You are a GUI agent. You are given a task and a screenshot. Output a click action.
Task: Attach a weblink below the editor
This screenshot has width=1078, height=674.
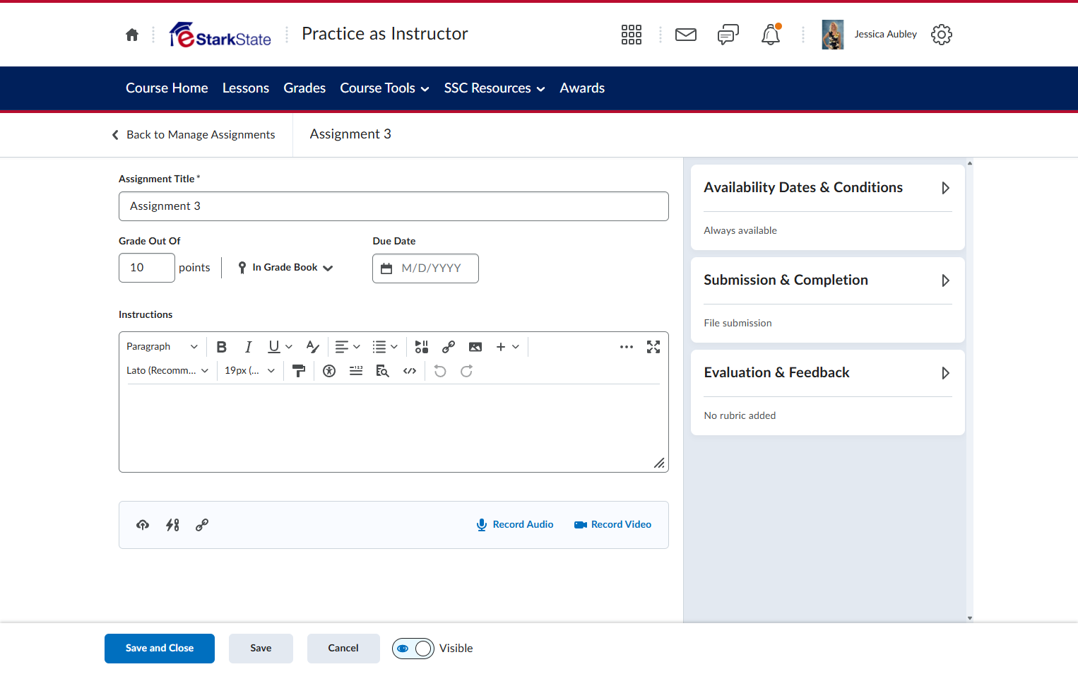pos(202,525)
